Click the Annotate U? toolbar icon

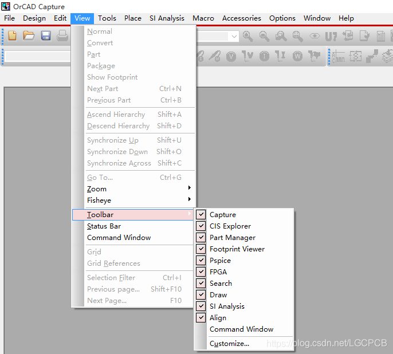click(331, 36)
